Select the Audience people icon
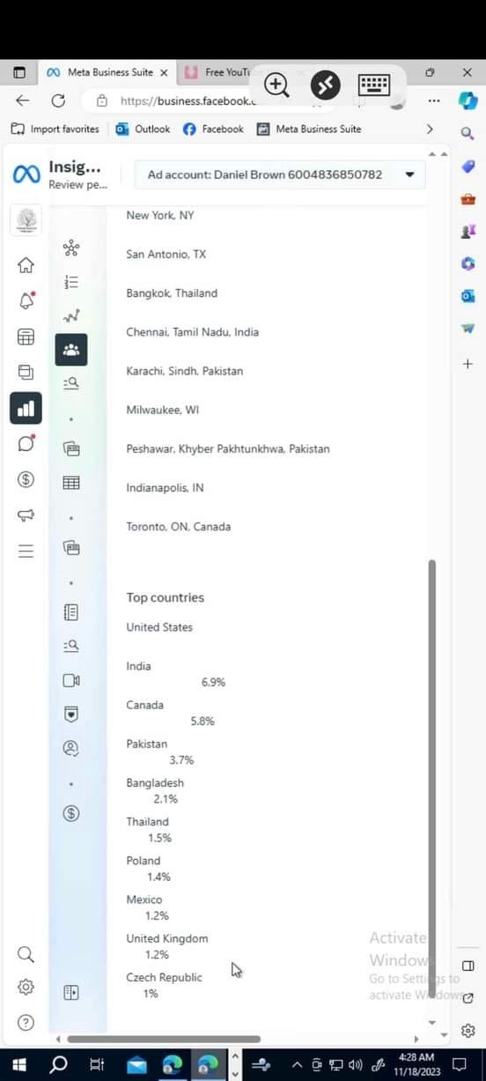The height and width of the screenshot is (1081, 486). click(71, 350)
